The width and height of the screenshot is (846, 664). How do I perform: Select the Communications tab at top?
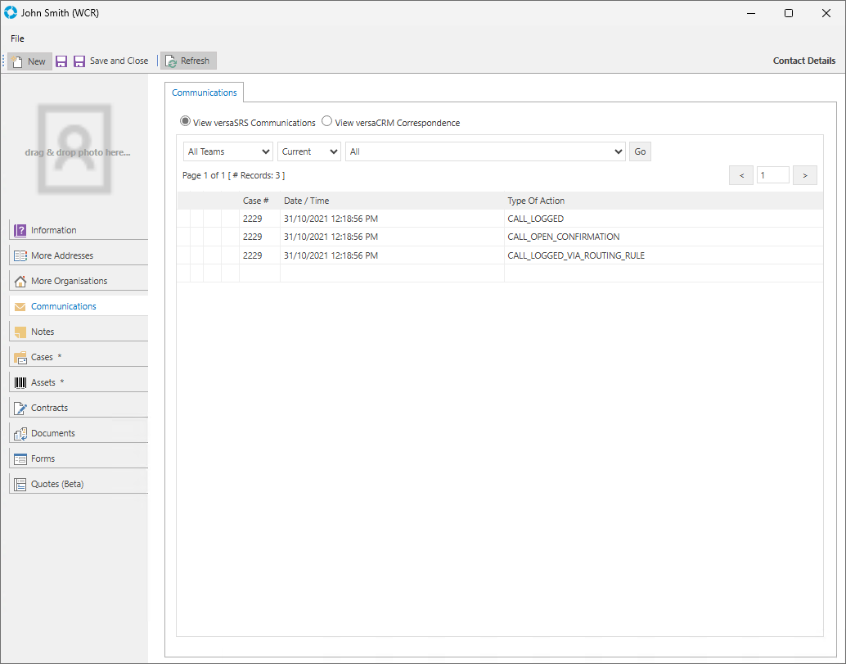(205, 93)
